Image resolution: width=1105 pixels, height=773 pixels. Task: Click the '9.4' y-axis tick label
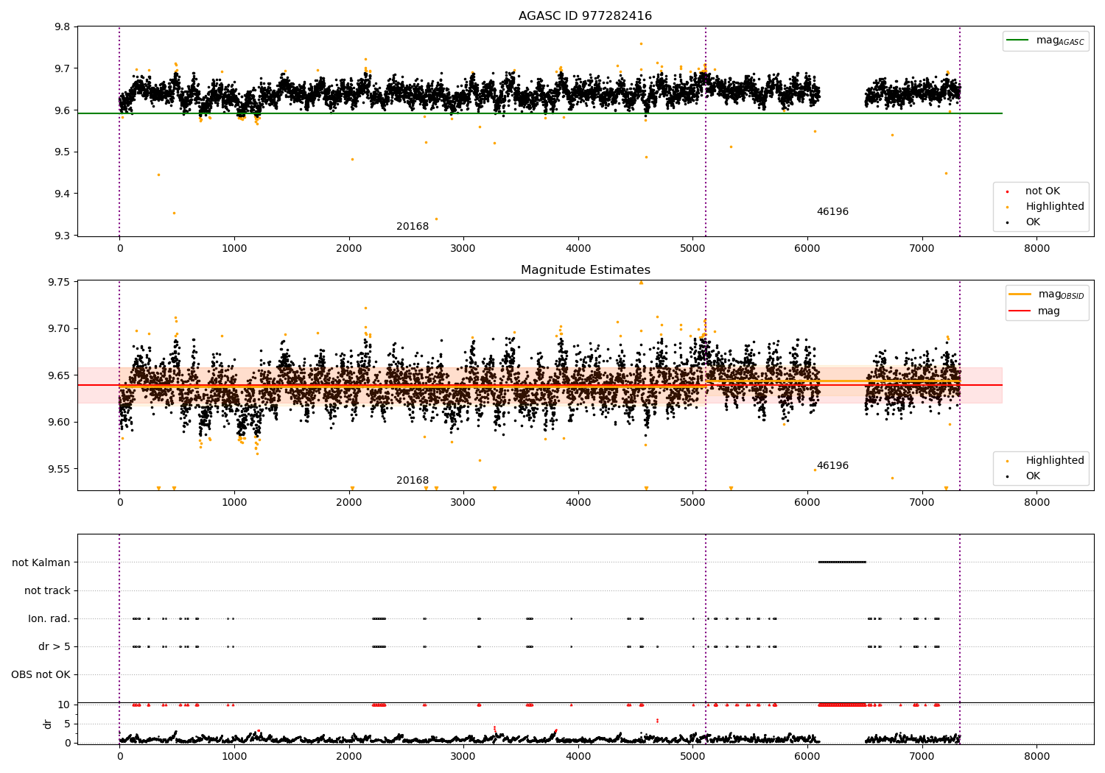tap(63, 194)
